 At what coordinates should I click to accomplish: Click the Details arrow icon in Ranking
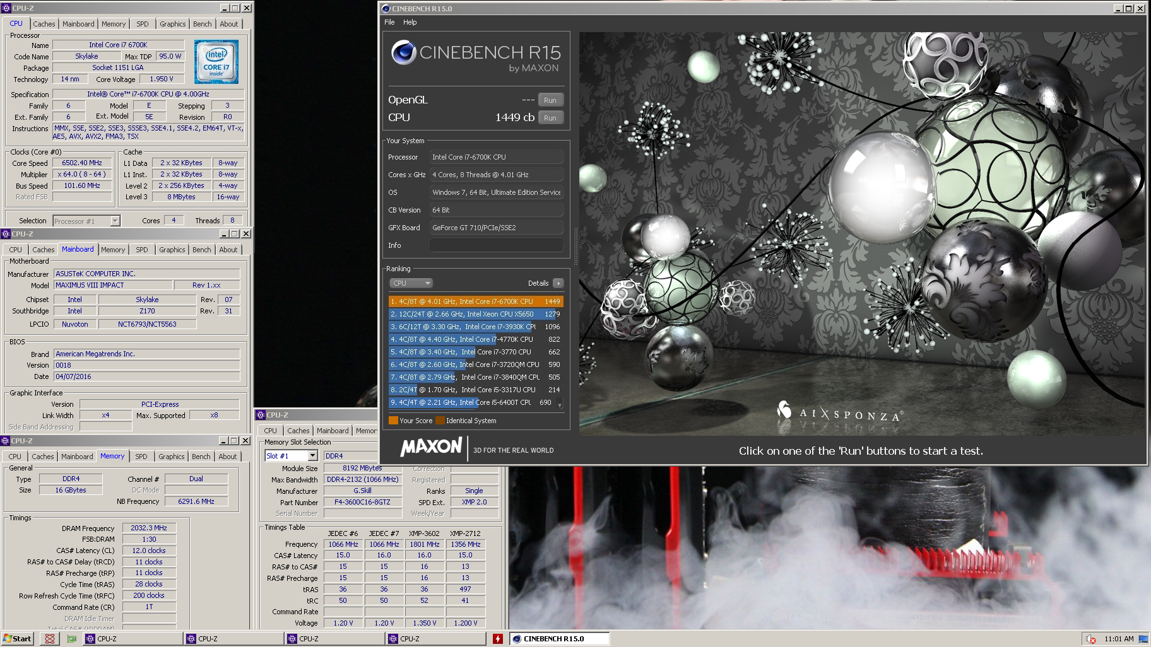pyautogui.click(x=558, y=283)
